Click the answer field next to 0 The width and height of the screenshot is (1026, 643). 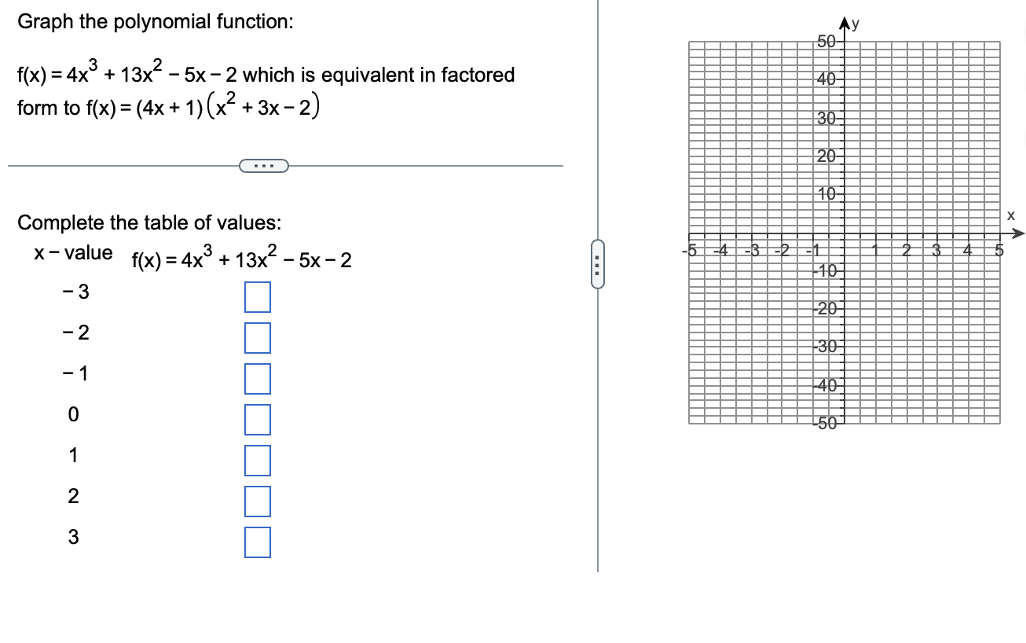click(257, 420)
